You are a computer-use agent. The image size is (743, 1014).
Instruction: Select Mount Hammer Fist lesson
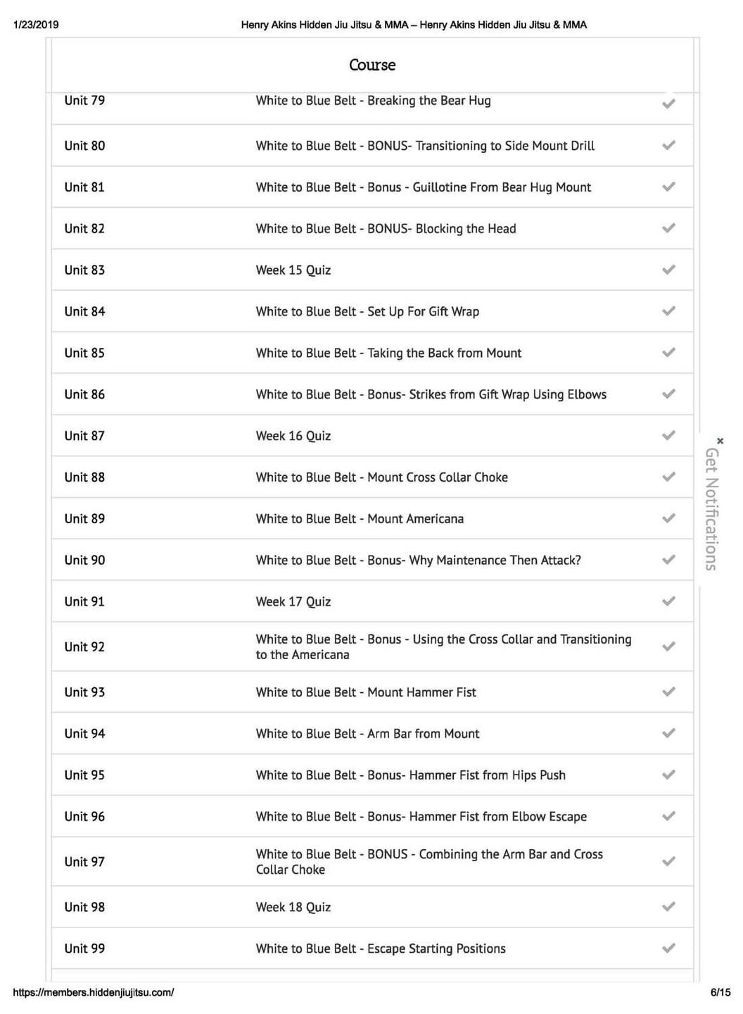click(x=366, y=692)
